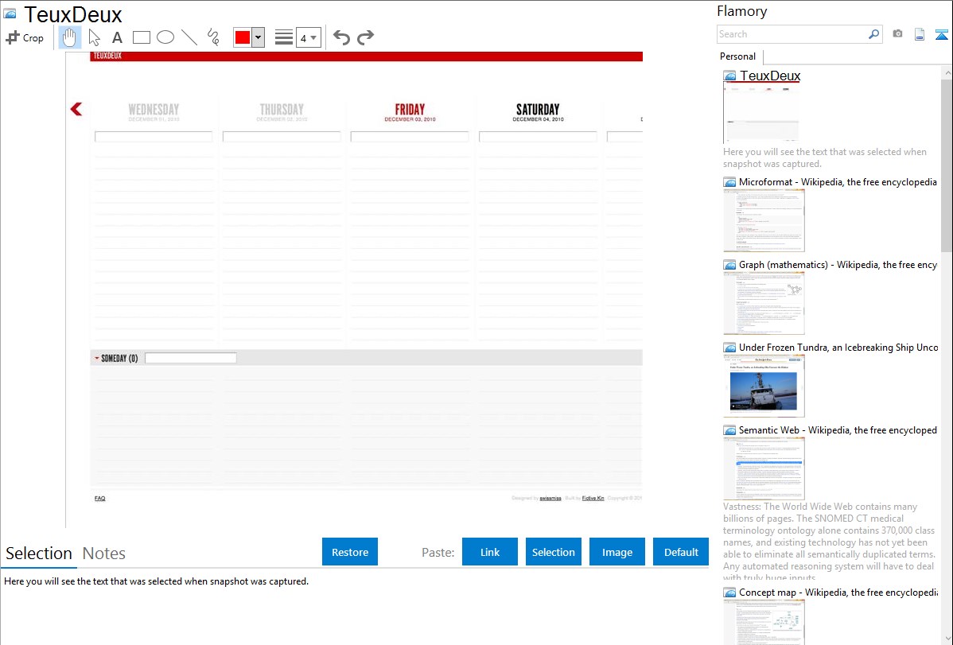
Task: Undo the last annotation
Action: point(341,37)
